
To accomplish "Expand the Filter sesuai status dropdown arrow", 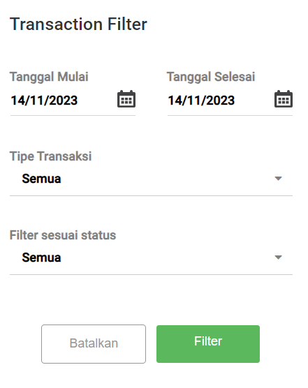I will (x=278, y=258).
